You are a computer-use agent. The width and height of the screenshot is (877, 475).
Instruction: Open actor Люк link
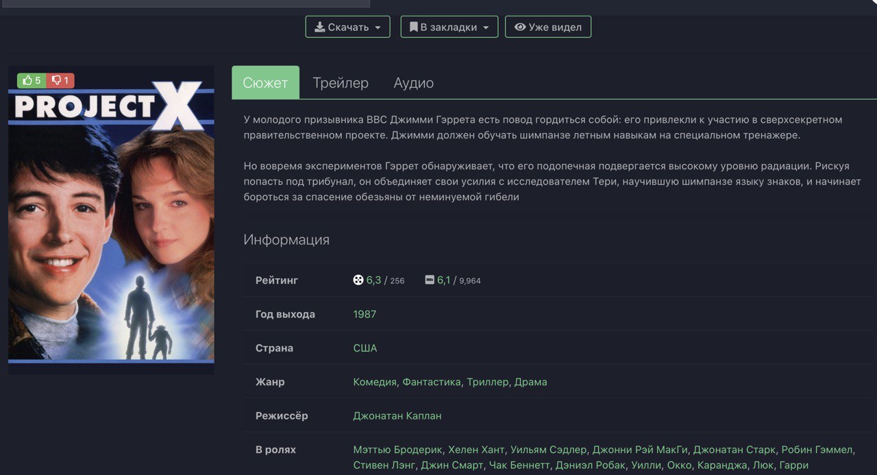[763, 465]
